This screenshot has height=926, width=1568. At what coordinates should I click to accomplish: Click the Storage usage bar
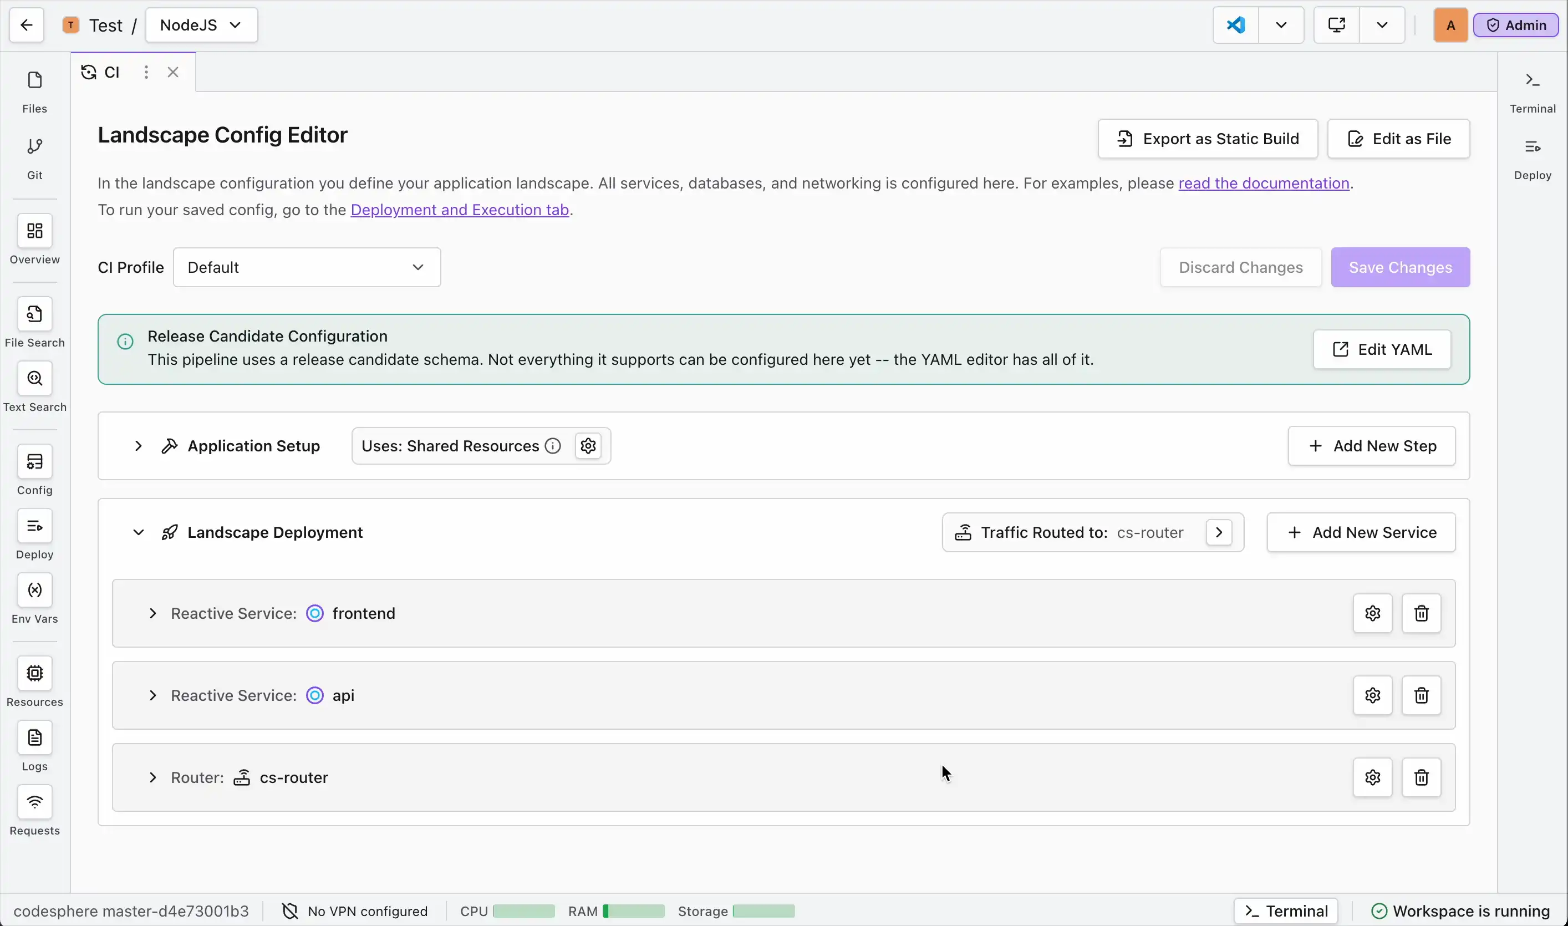[763, 911]
